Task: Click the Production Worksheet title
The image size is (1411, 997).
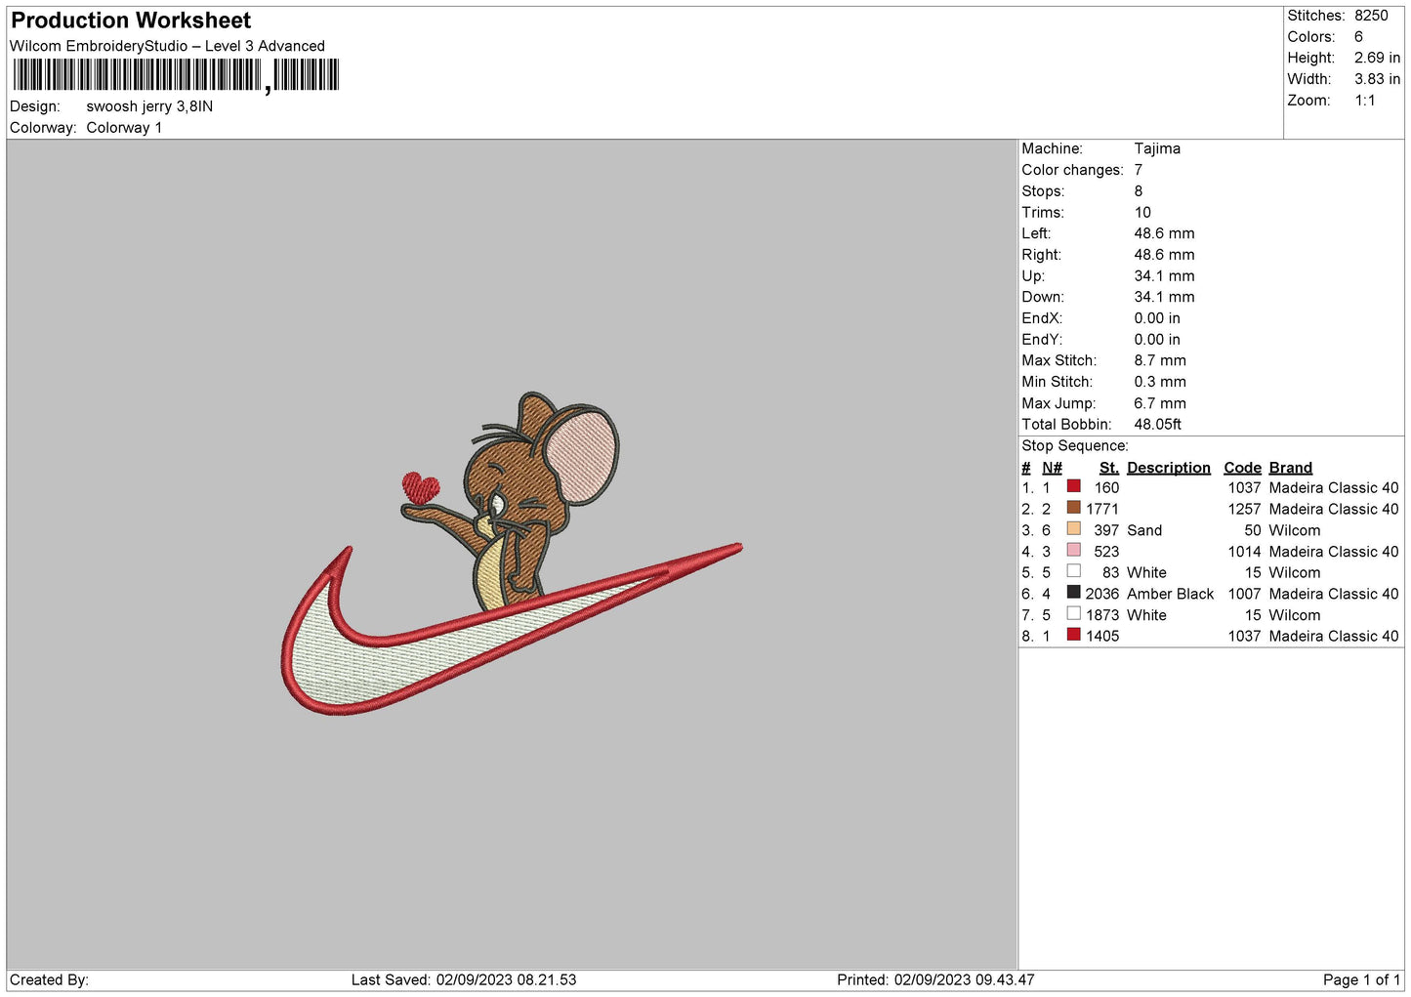Action: (131, 21)
